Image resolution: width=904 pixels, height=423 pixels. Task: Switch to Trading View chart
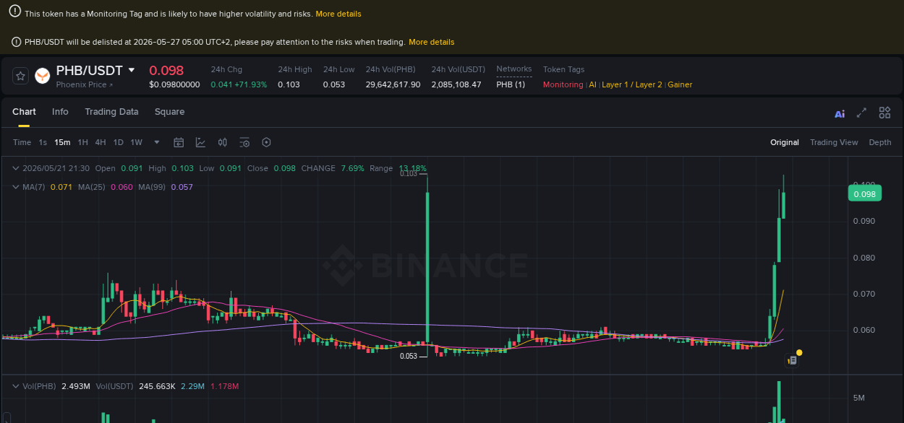pos(834,142)
